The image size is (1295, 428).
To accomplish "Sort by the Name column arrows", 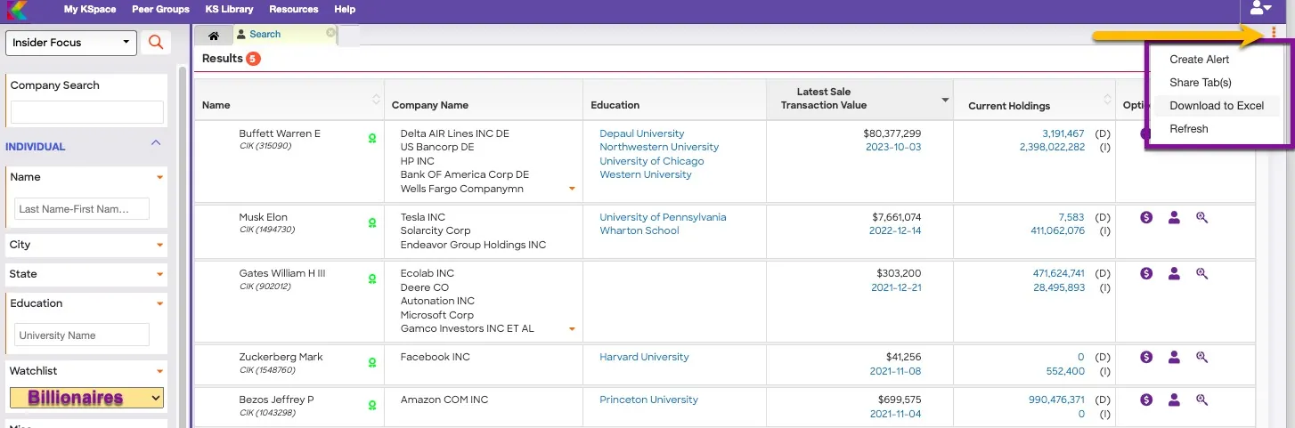I will click(376, 99).
